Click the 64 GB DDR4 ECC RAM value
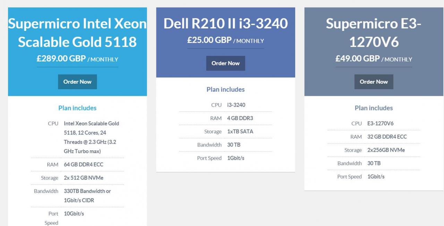Viewport: 444px width, 226px height. (x=84, y=165)
